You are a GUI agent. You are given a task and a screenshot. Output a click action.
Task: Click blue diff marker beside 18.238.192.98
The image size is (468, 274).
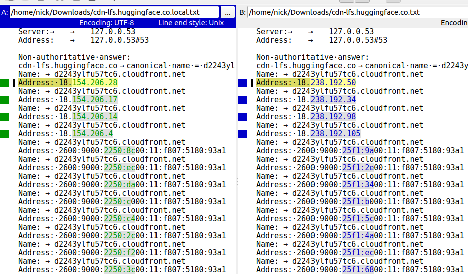coord(243,117)
